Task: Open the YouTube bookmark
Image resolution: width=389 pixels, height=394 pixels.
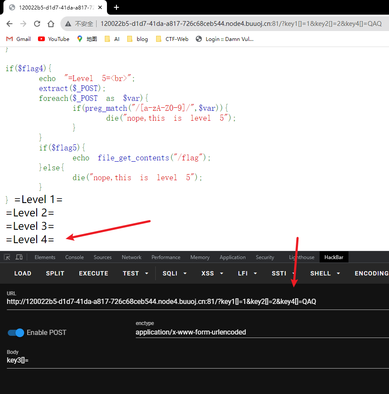Action: point(53,39)
